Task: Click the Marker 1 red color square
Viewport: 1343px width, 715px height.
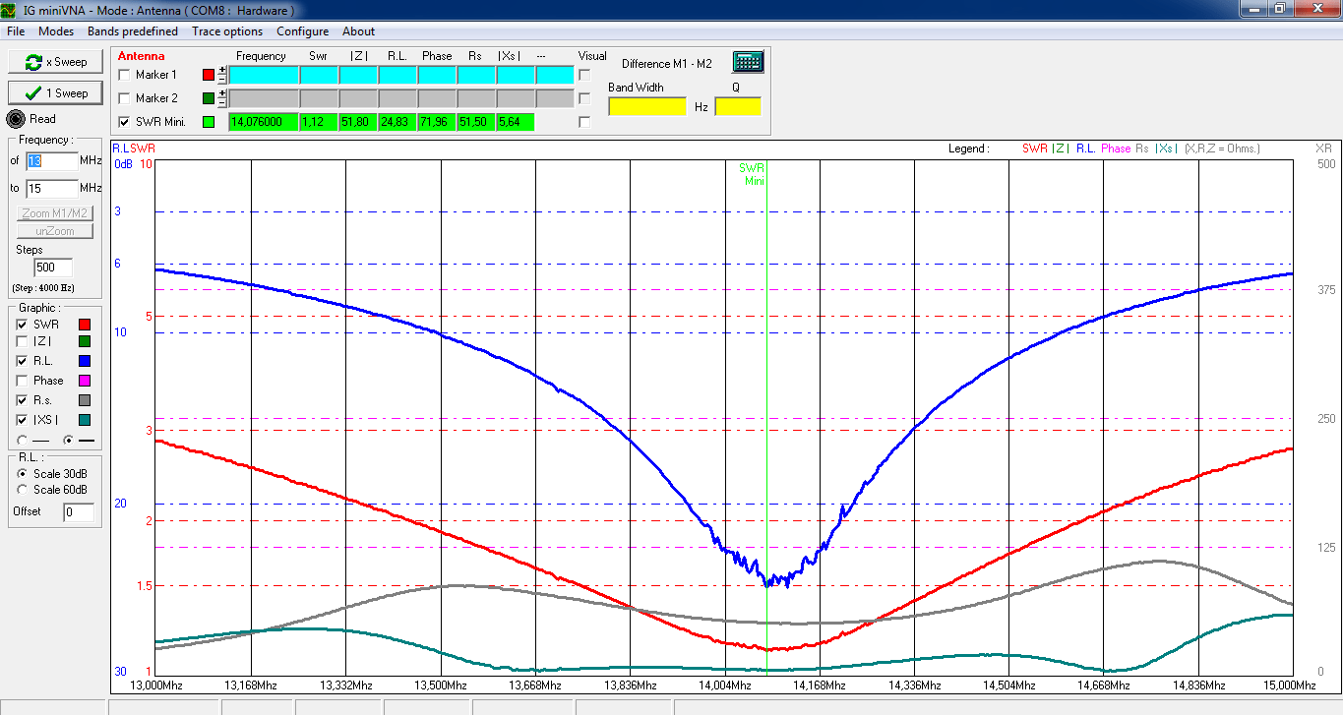Action: pos(209,75)
